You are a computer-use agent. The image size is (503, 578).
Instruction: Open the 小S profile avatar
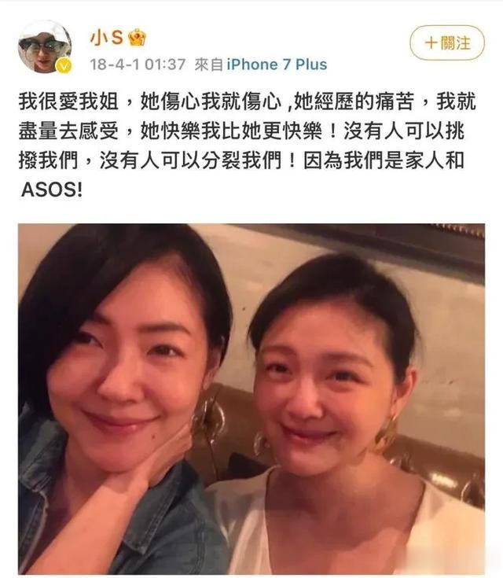45,47
